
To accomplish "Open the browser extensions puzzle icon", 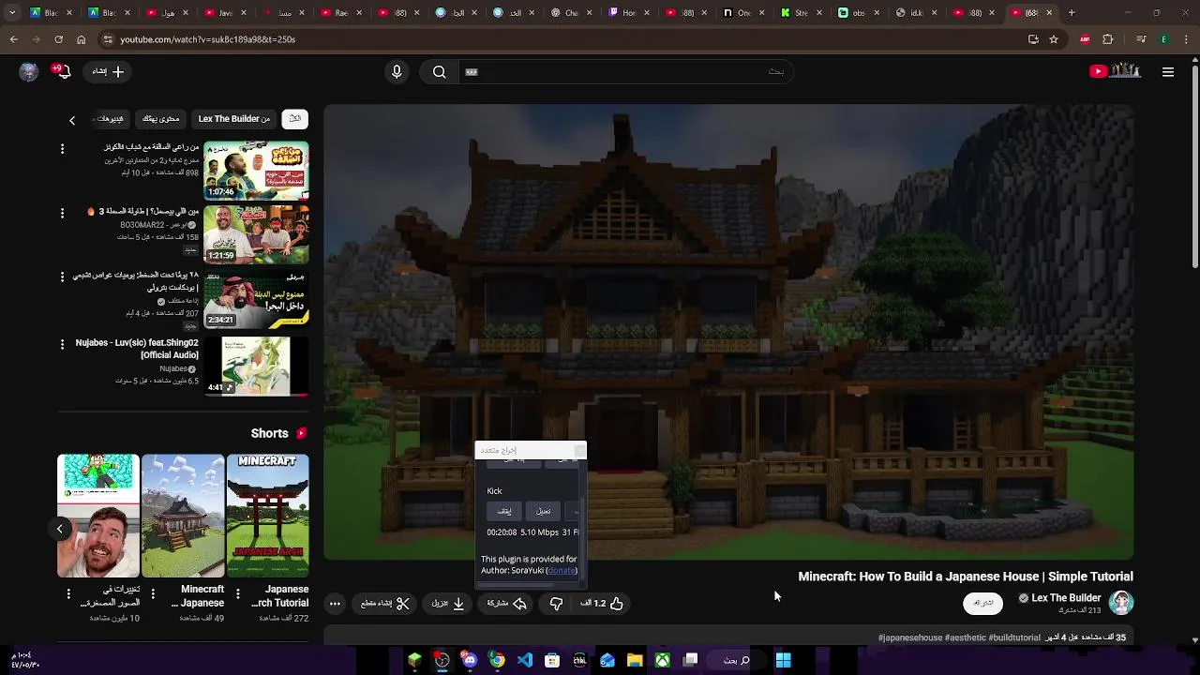I will (1108, 39).
